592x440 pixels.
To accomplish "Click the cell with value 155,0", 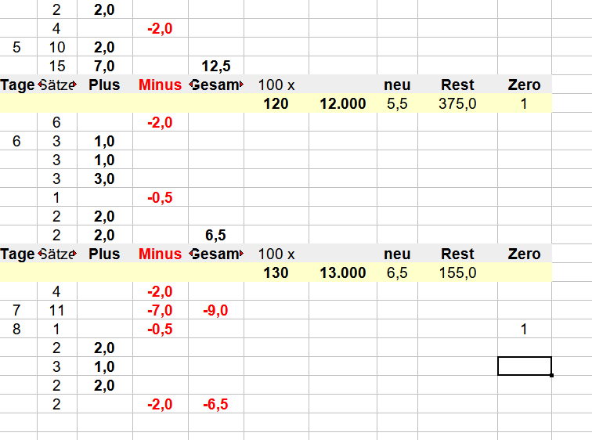I will pyautogui.click(x=457, y=272).
